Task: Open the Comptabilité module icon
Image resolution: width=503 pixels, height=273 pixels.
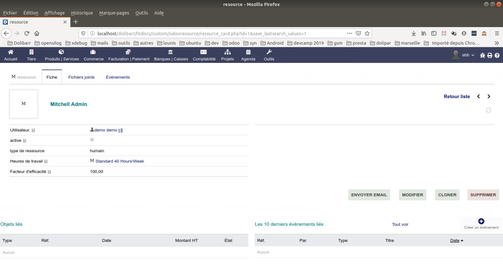Action: click(x=204, y=52)
